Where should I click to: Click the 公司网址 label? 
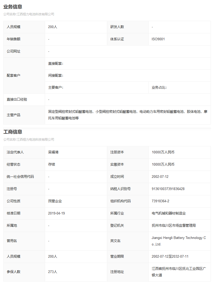14,51
